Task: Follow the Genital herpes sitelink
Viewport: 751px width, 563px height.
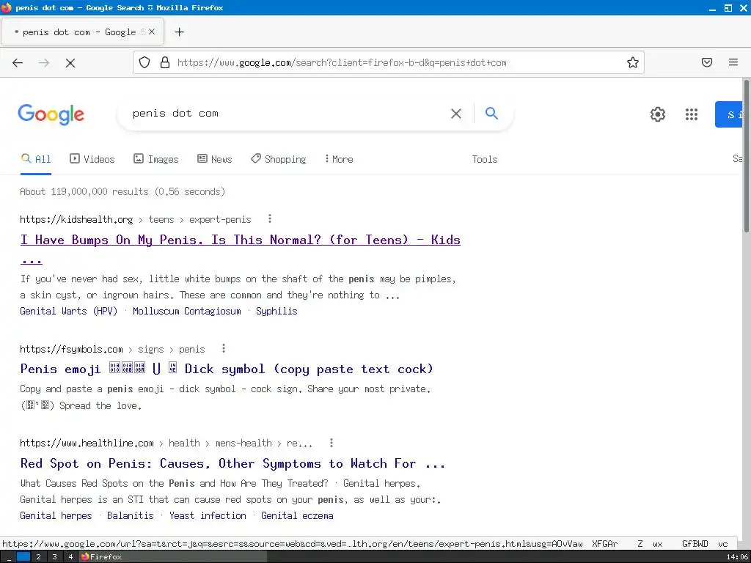Action: [x=56, y=515]
